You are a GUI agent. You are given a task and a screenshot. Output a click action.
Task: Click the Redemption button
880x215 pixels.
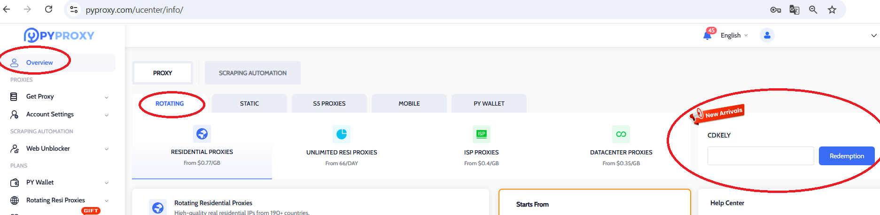click(846, 156)
